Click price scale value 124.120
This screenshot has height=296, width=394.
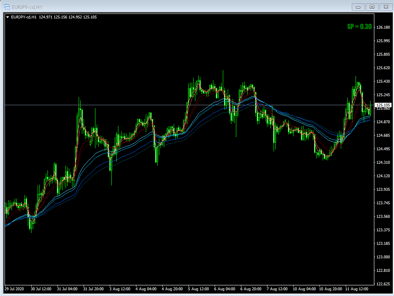(x=383, y=176)
